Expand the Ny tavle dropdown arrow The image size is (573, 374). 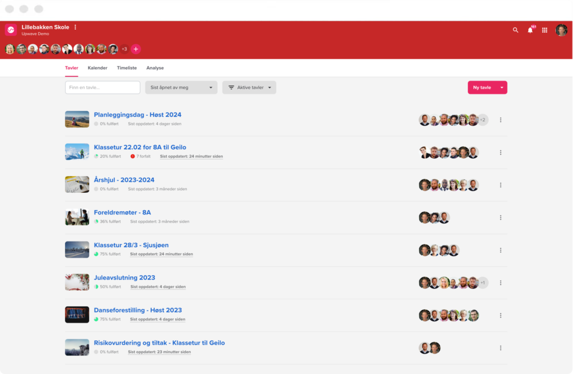[502, 88]
